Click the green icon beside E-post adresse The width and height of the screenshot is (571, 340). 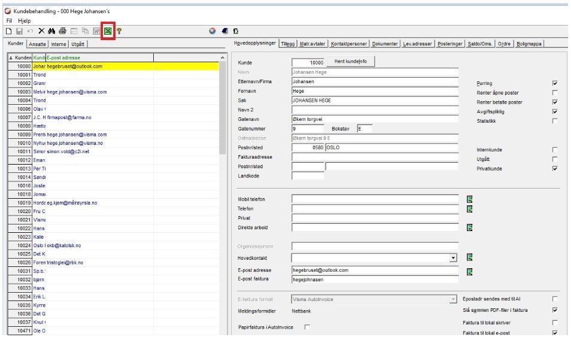[470, 272]
